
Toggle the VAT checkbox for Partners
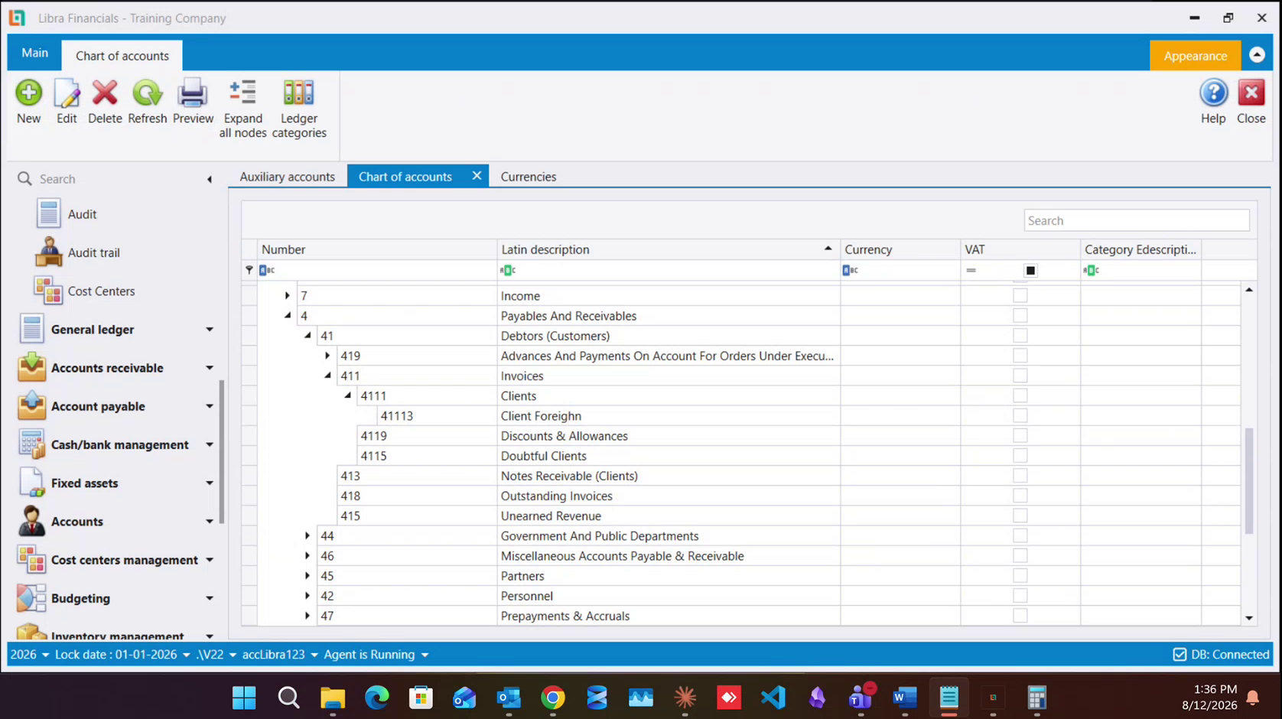1020,575
